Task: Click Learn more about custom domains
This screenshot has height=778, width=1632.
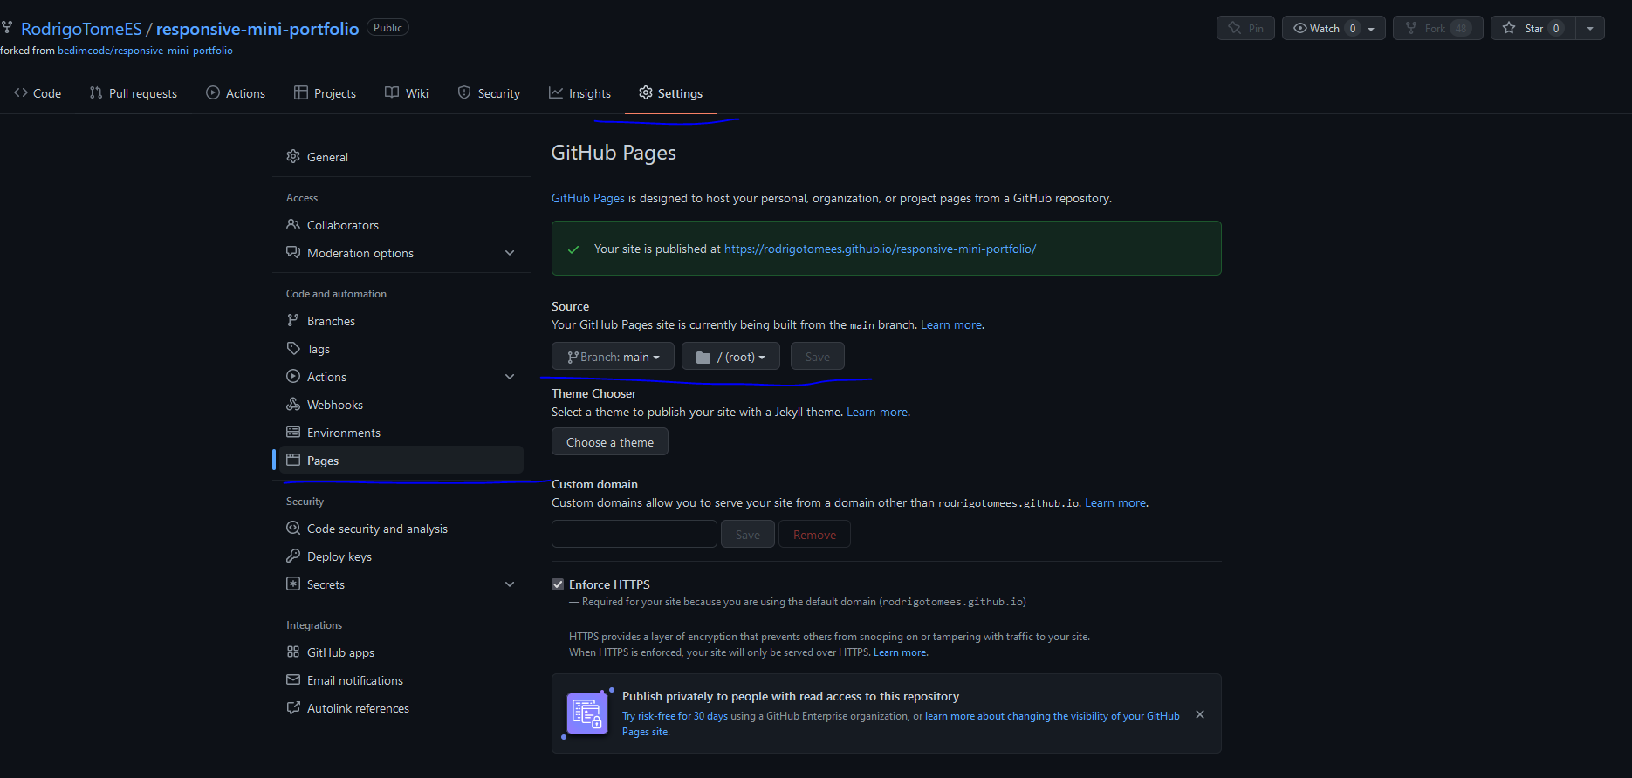Action: pyautogui.click(x=1115, y=502)
